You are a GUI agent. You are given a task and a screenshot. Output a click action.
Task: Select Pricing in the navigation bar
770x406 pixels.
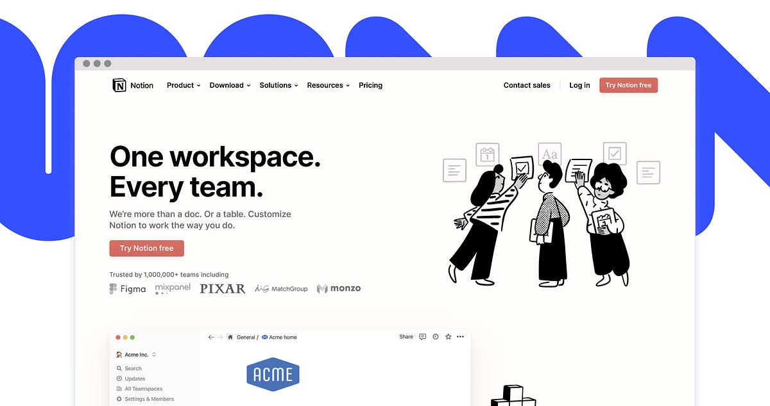pyautogui.click(x=370, y=85)
